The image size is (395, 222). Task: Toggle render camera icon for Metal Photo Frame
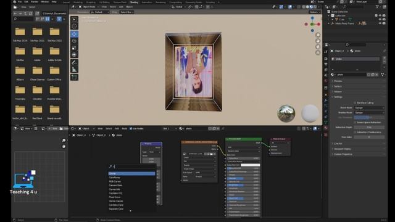pos(384,23)
